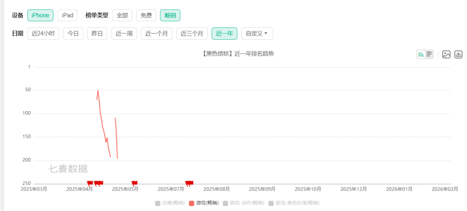Set date range to 近一周
The image size is (467, 211).
124,33
